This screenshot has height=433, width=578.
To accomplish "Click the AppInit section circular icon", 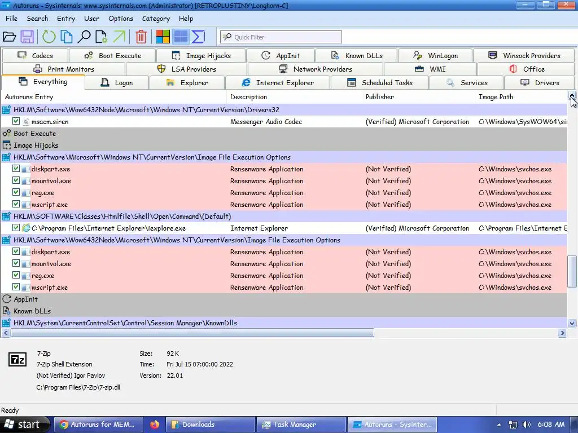I will click(6, 299).
